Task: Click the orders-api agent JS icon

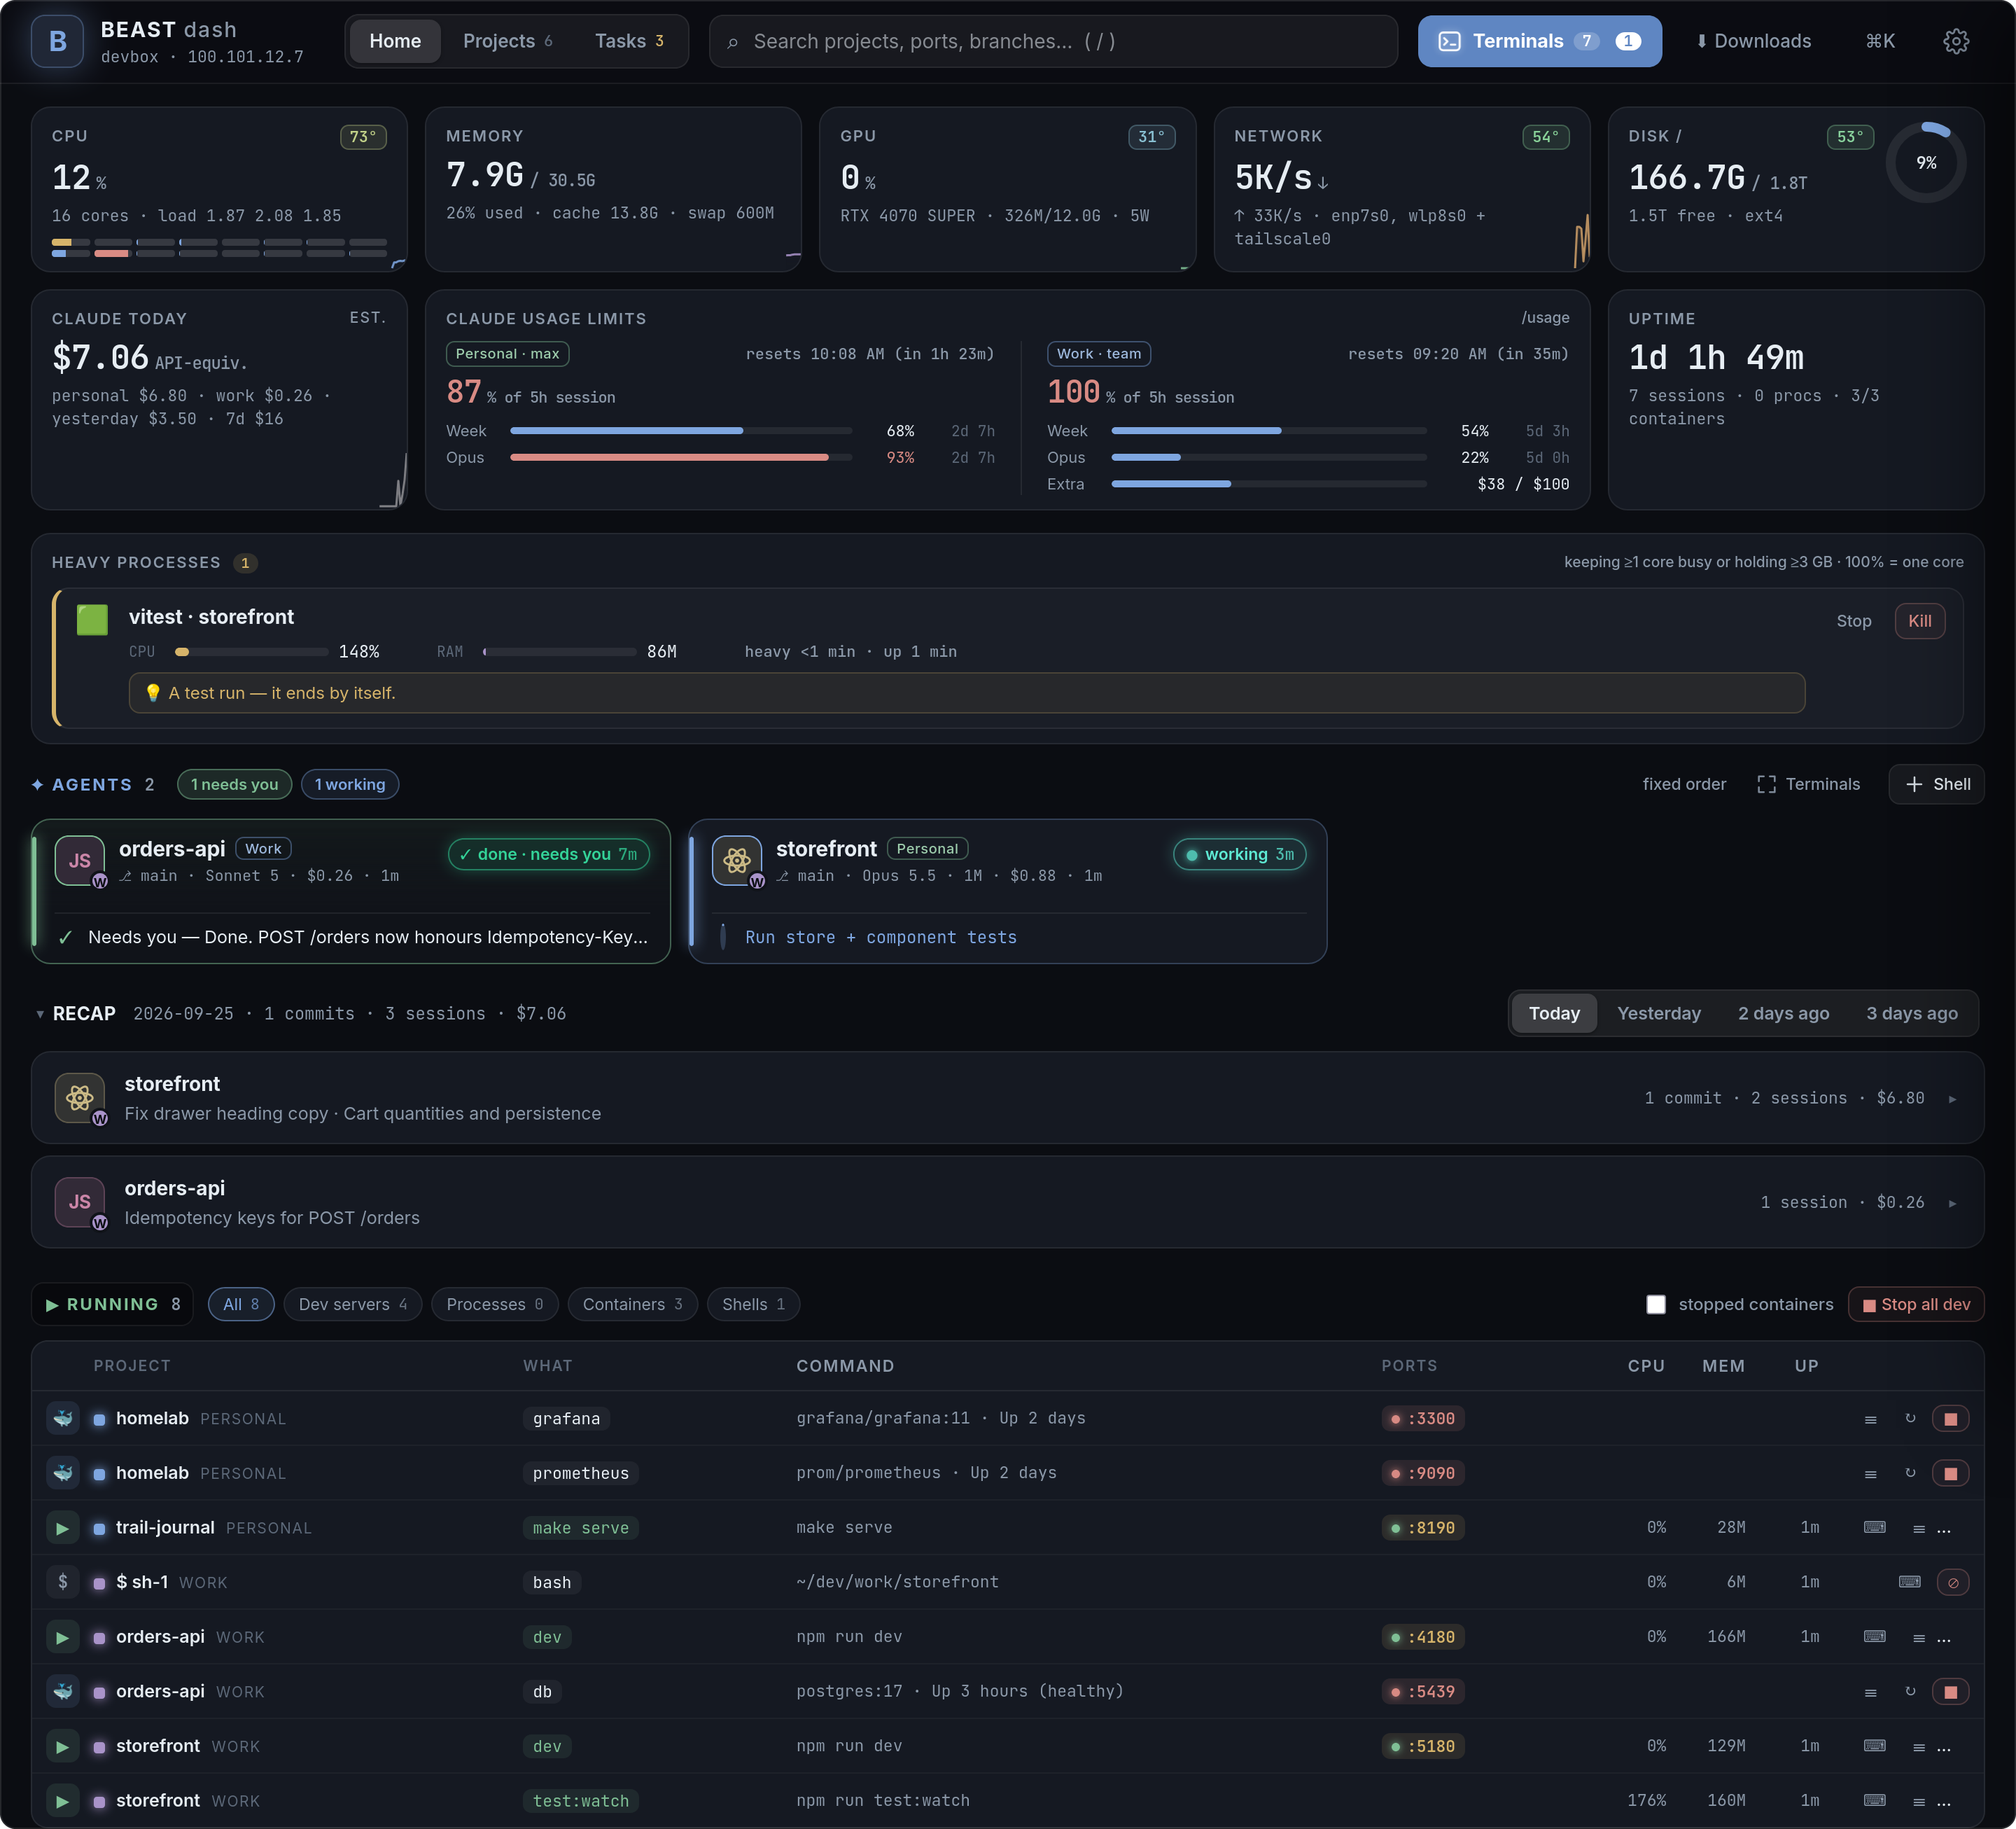Action: [80, 859]
